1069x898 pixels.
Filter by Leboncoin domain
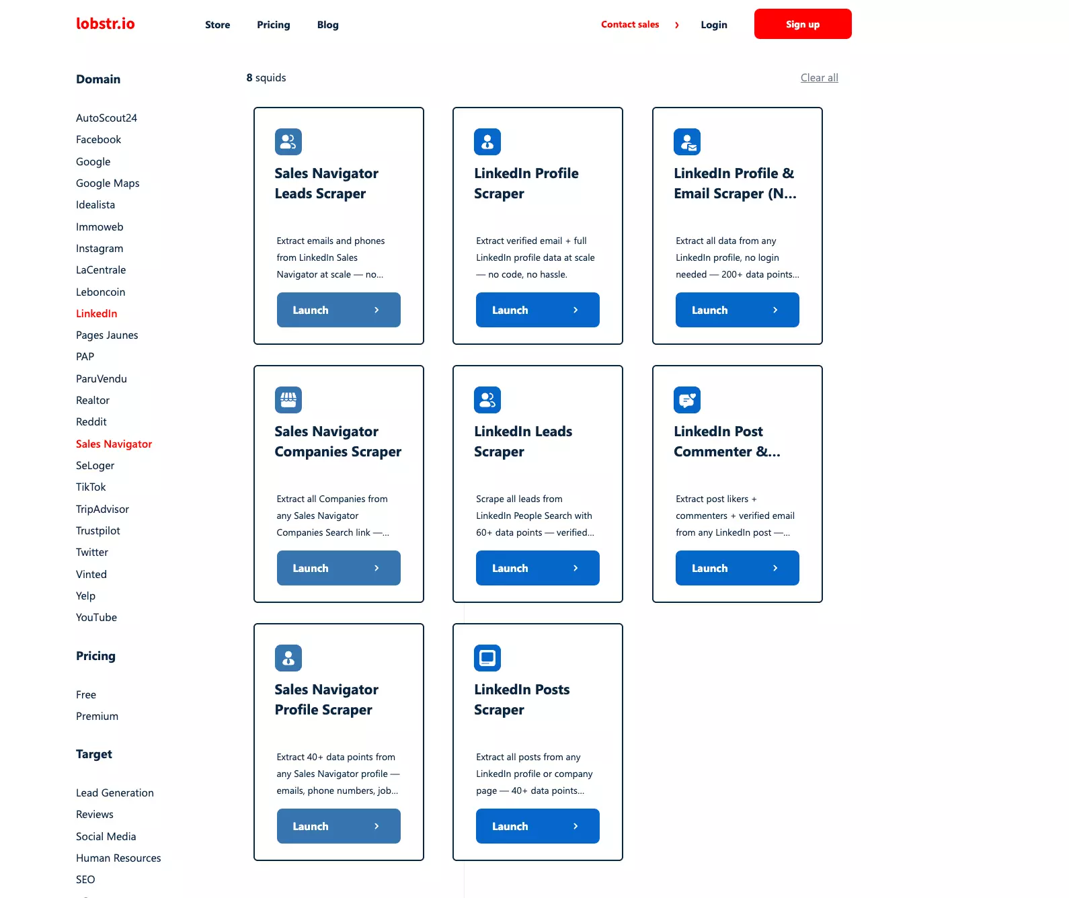100,292
